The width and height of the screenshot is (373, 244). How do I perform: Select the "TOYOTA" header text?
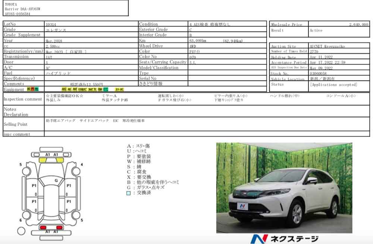(11, 4)
